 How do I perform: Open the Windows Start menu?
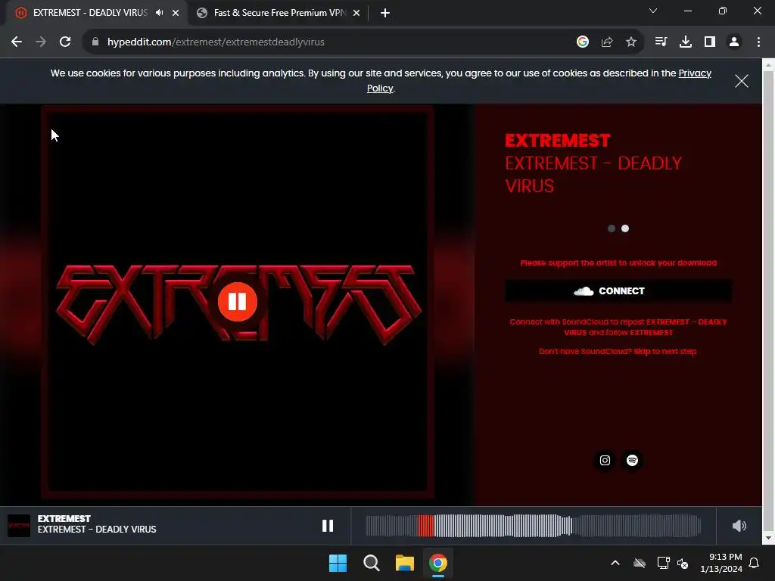(338, 563)
